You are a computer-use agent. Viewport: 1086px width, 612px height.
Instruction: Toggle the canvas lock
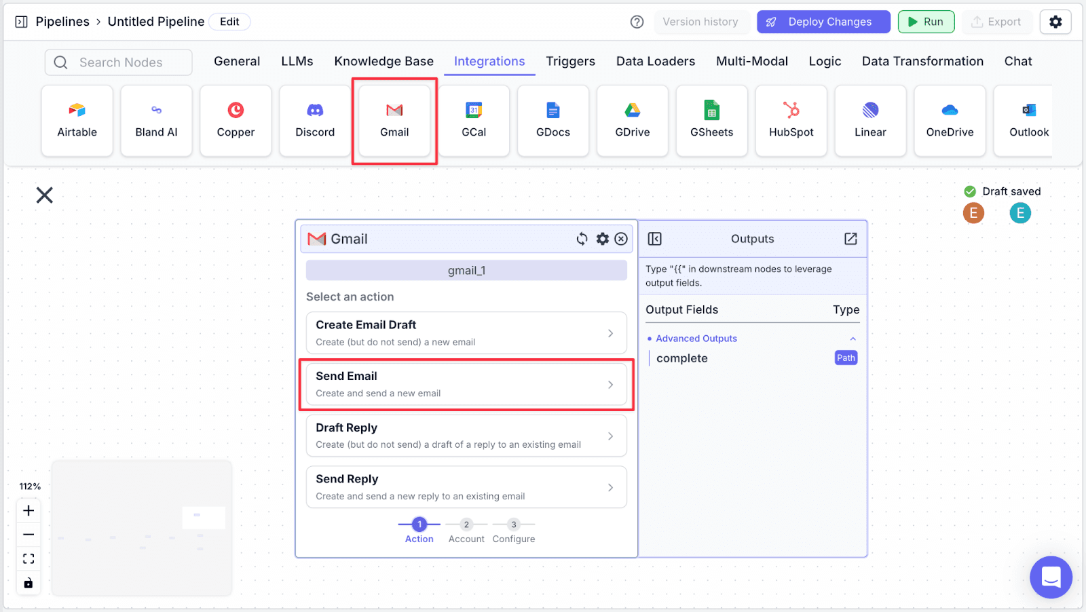(29, 583)
